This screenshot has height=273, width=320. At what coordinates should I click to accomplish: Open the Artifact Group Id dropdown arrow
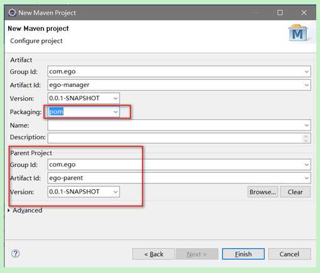click(306, 72)
